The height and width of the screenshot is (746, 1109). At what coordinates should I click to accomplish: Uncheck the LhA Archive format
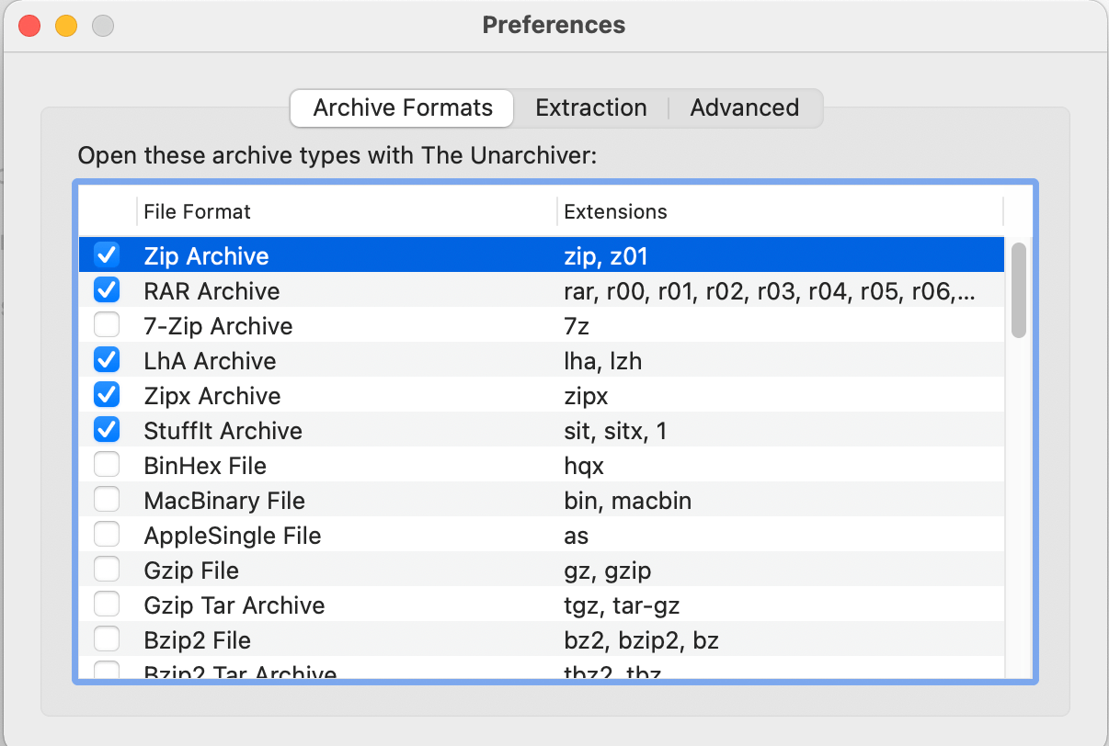coord(107,359)
